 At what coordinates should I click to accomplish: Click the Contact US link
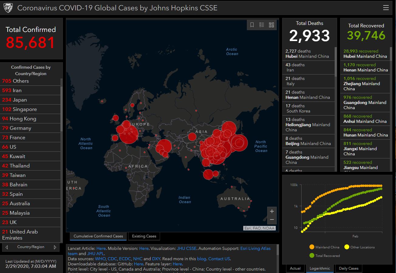(219, 259)
